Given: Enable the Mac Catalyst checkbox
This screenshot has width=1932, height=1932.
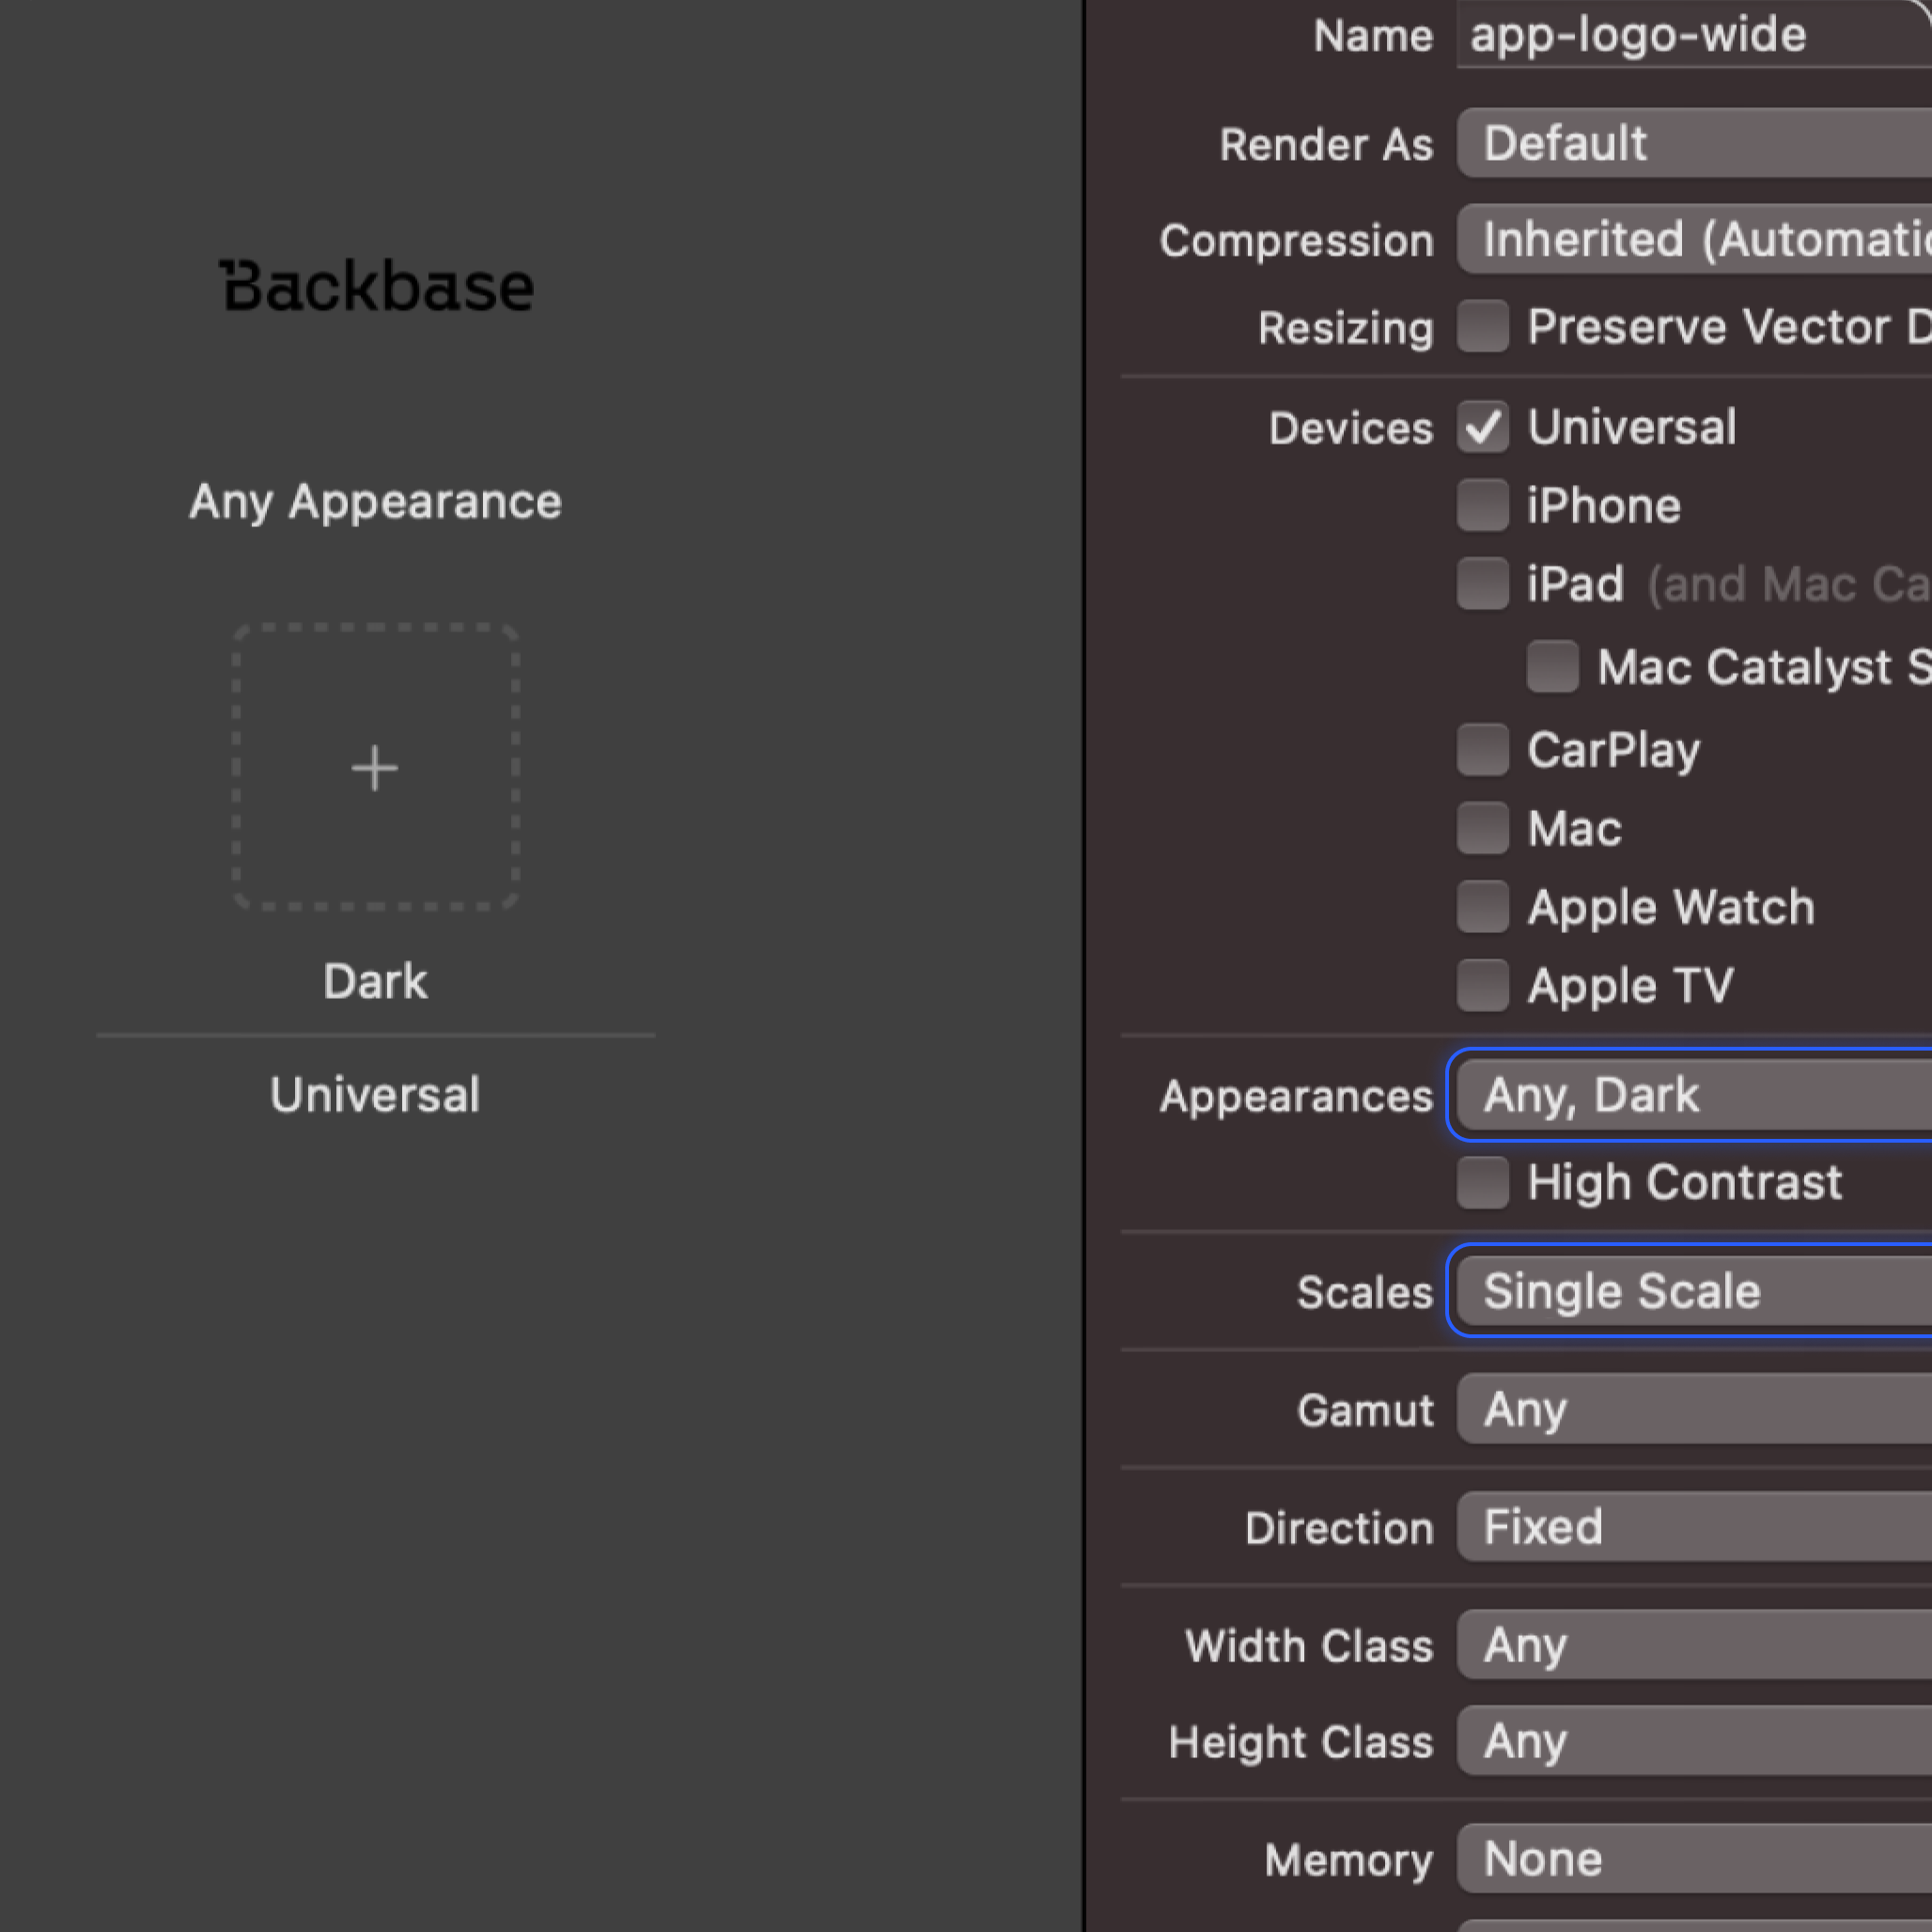Looking at the screenshot, I should tap(1552, 667).
